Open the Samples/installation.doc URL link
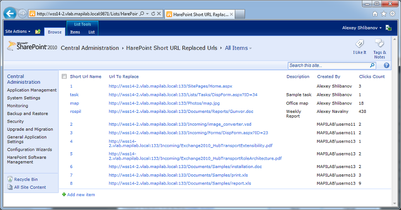The width and height of the screenshot is (401, 210). pos(185,166)
